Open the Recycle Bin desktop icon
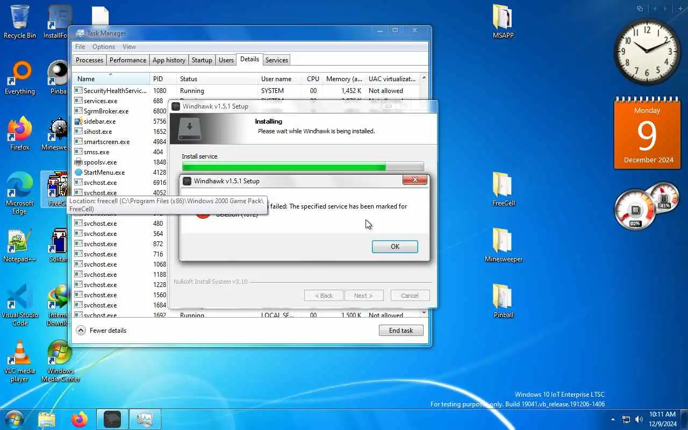The width and height of the screenshot is (688, 430). [20, 21]
